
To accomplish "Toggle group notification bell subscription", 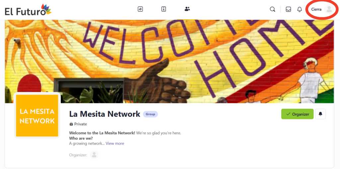I will pyautogui.click(x=320, y=114).
